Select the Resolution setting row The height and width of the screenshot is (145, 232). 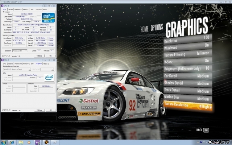click(188, 39)
